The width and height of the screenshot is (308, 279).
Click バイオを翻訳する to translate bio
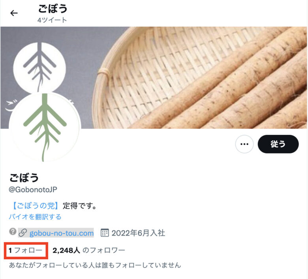coord(35,217)
